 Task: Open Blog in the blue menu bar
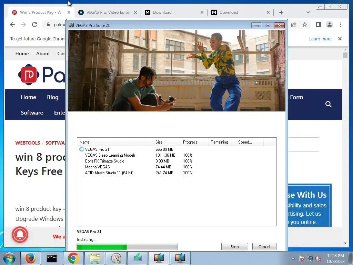tap(53, 97)
